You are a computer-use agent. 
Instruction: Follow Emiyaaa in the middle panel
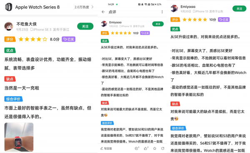click(x=158, y=24)
